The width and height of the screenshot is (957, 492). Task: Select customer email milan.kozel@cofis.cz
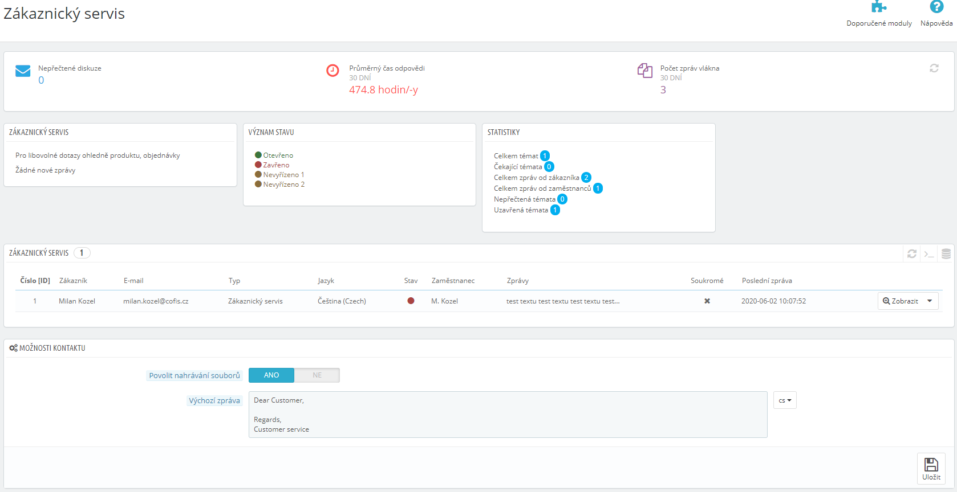pos(156,301)
